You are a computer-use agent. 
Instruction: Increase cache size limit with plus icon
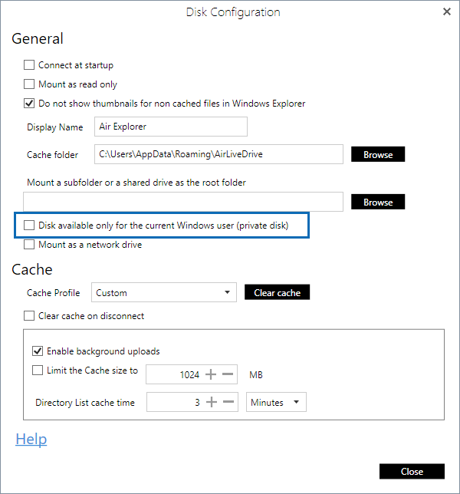(212, 374)
